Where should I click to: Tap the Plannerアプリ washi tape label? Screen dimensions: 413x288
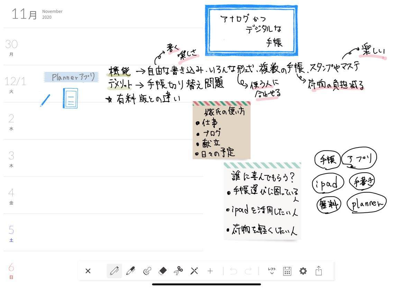tap(71, 77)
